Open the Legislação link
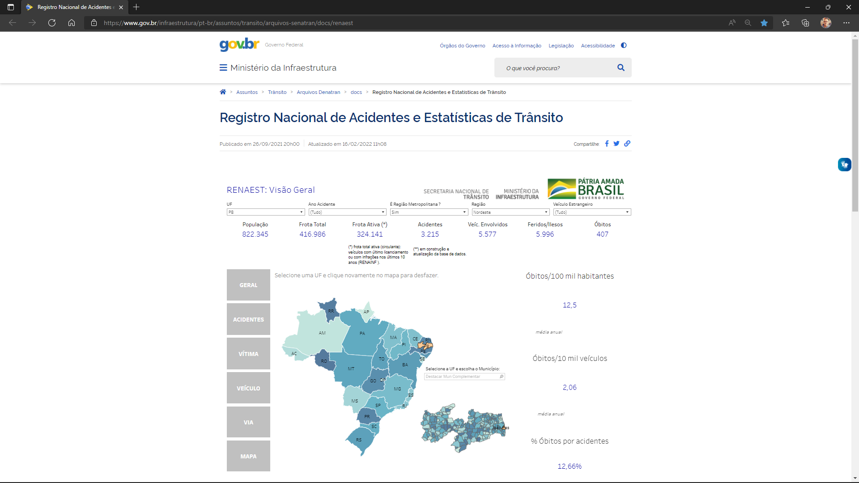Image resolution: width=859 pixels, height=483 pixels. (x=561, y=46)
